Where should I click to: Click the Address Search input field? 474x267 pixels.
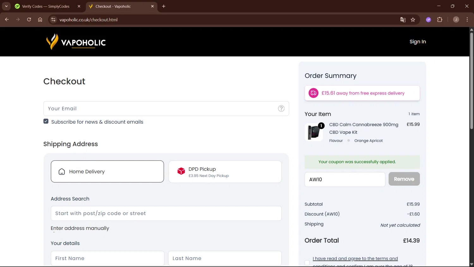pos(166,214)
